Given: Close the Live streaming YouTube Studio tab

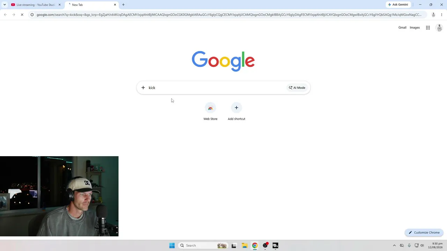Looking at the screenshot, I should tap(59, 5).
